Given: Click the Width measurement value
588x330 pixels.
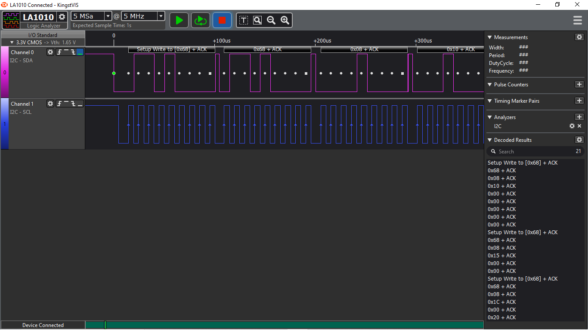Looking at the screenshot, I should (523, 47).
